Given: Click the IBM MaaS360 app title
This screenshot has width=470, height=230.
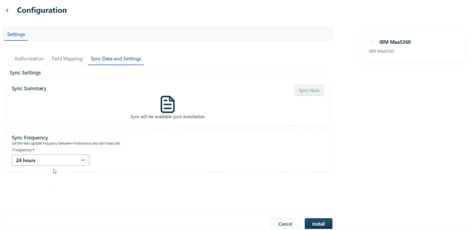Looking at the screenshot, I should (395, 42).
